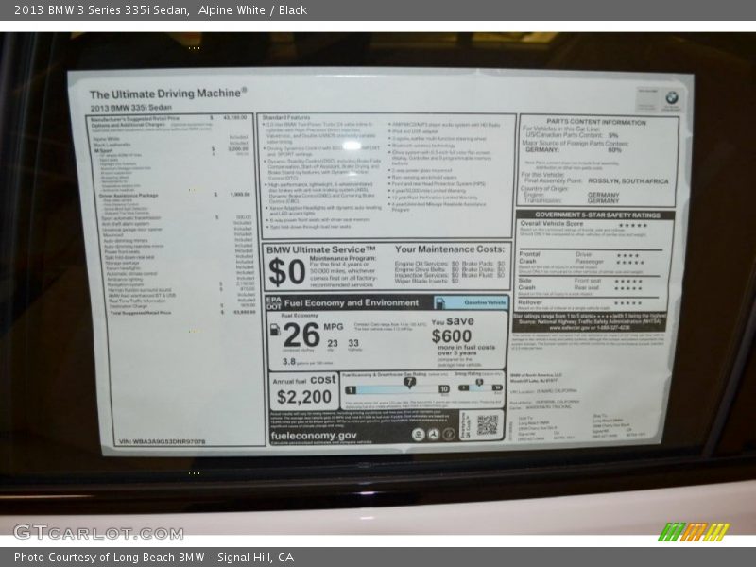The image size is (756, 567).
Task: Click 'Frontal Crash' rating label
Action: [x=529, y=257]
